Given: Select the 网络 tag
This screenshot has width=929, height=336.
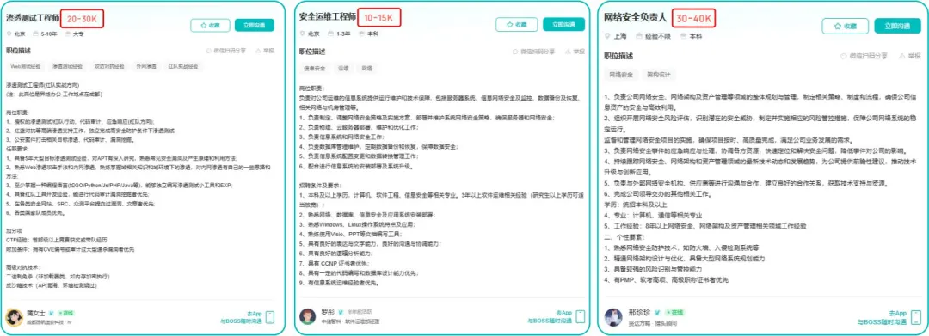Looking at the screenshot, I should pos(366,68).
